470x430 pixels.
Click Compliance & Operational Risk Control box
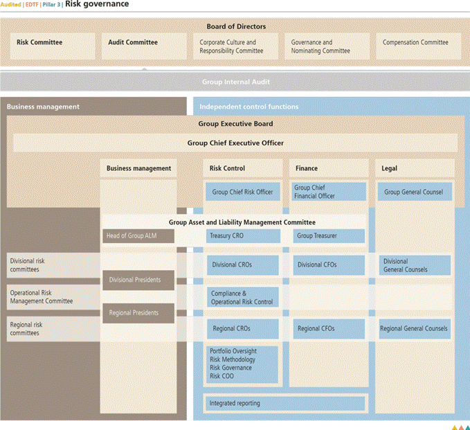tap(242, 298)
